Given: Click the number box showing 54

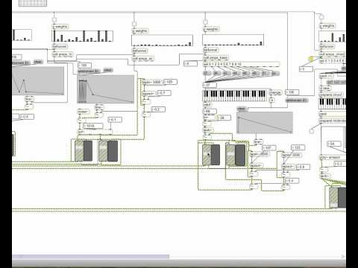Looking at the screenshot, I should [334, 144].
